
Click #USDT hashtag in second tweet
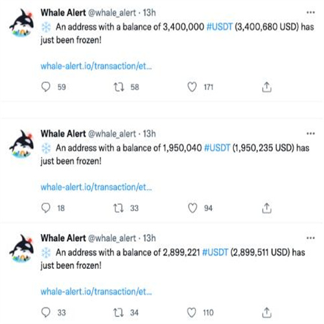point(217,148)
